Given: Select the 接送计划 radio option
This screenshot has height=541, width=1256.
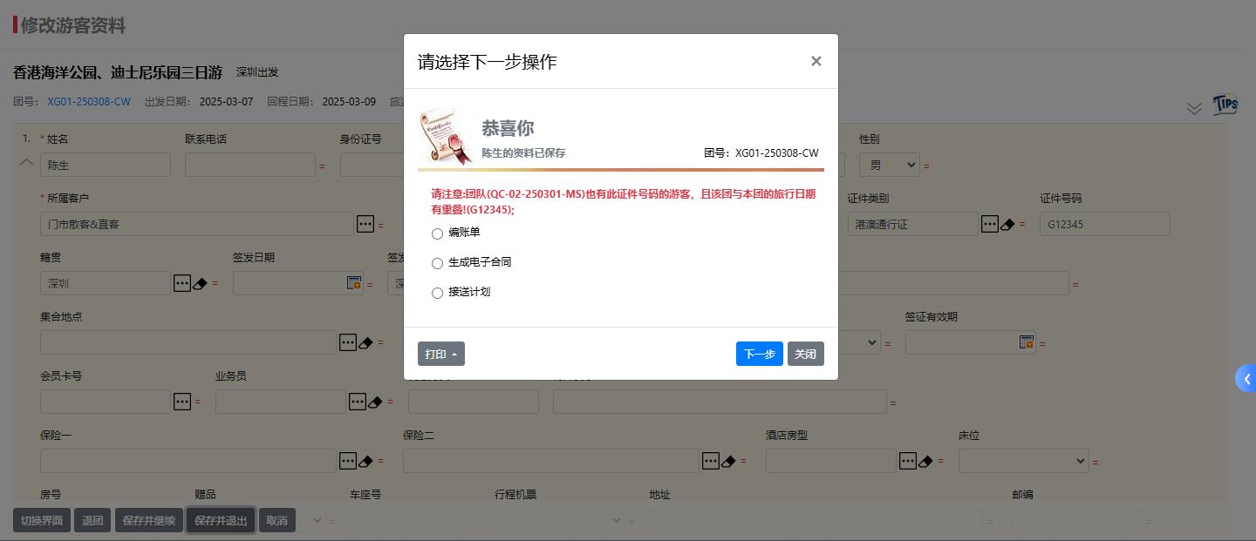Looking at the screenshot, I should click(437, 293).
